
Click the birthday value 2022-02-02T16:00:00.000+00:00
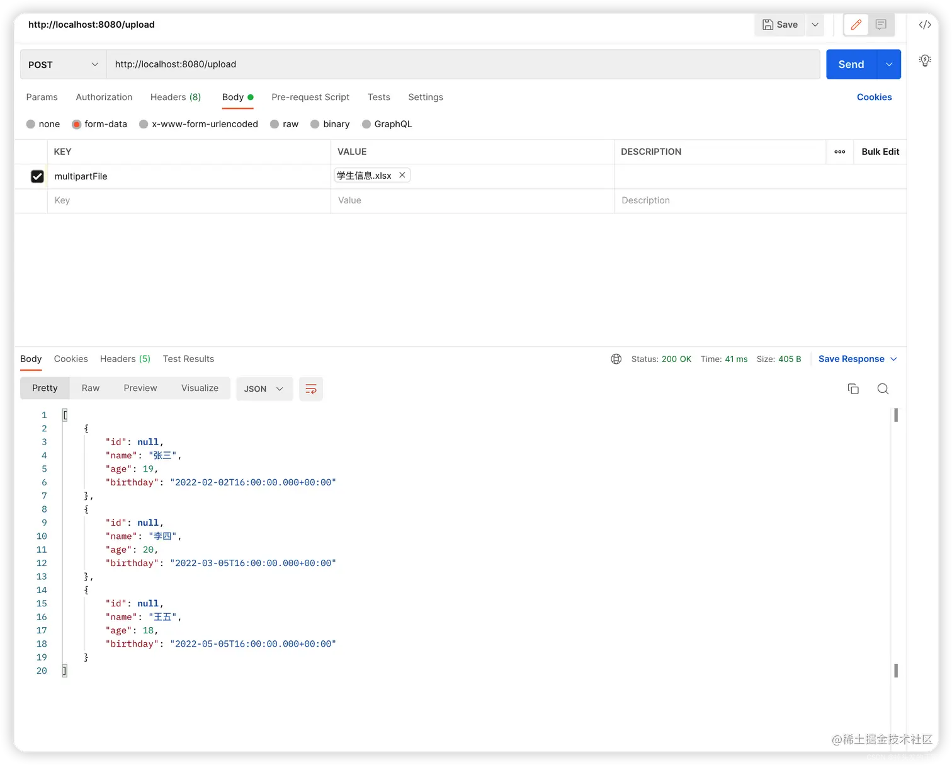(253, 482)
